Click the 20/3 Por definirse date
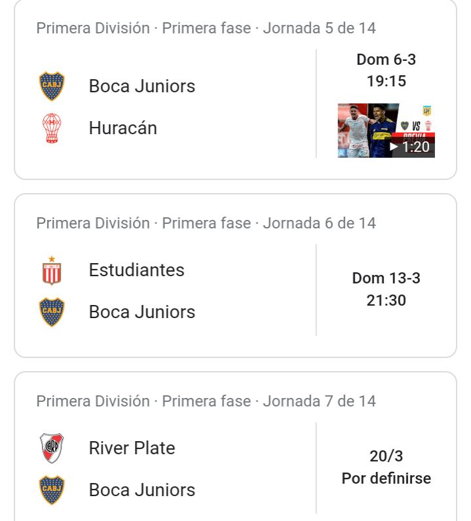The height and width of the screenshot is (521, 471). tap(386, 467)
